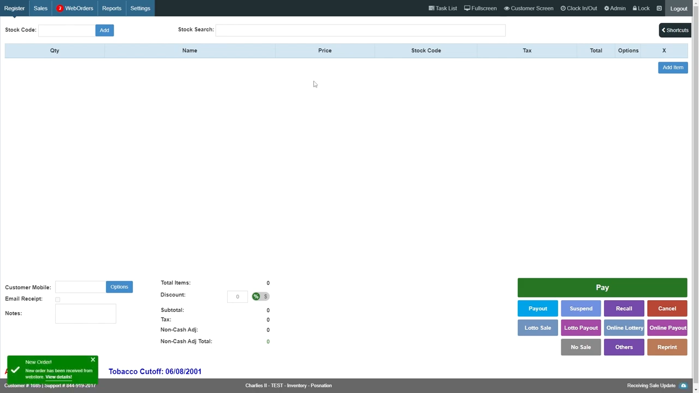The width and height of the screenshot is (699, 393).
Task: Open the WebOrders tab
Action: (x=75, y=8)
